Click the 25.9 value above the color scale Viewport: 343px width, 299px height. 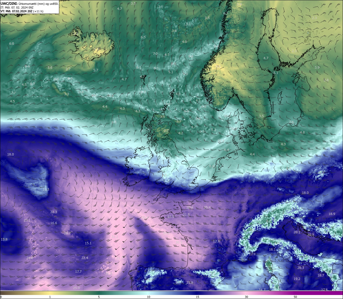(x=76, y=288)
